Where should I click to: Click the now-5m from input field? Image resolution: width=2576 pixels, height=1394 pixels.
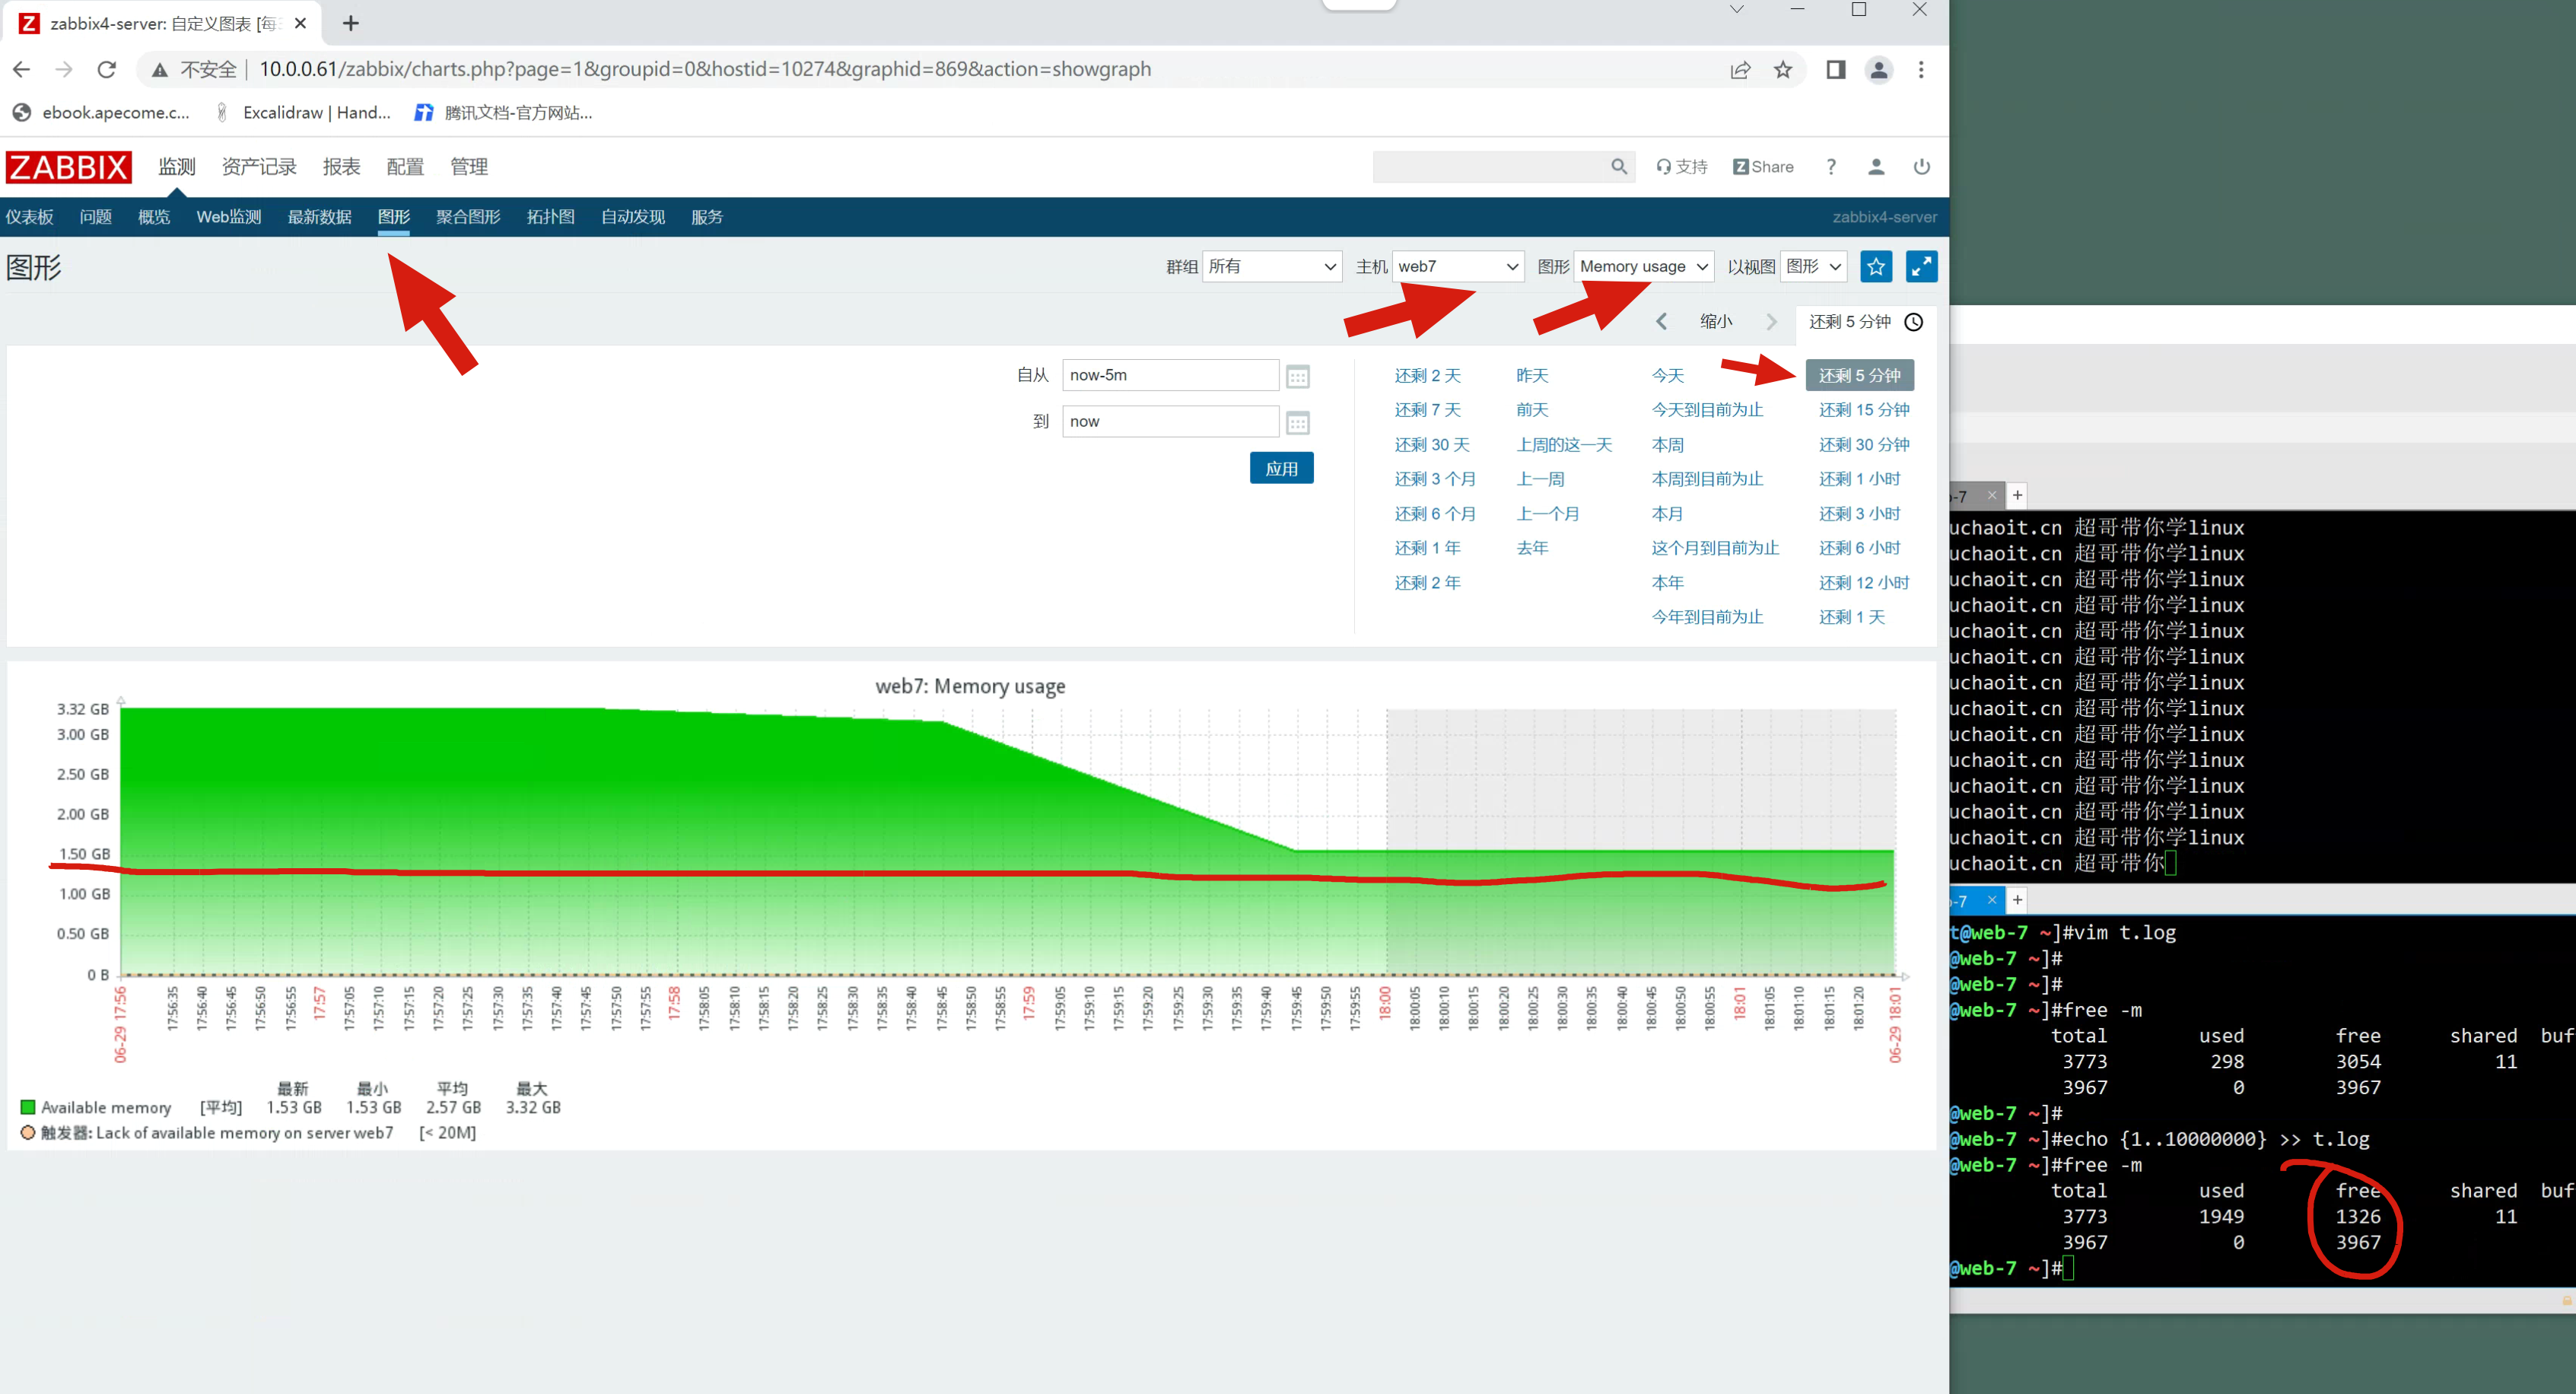coord(1169,375)
